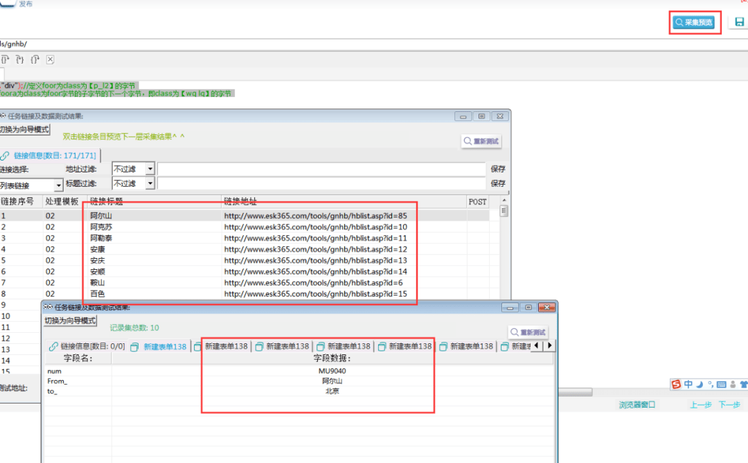The height and width of the screenshot is (463, 748).
Task: Click the 链接标题 column header
Action: coord(154,201)
